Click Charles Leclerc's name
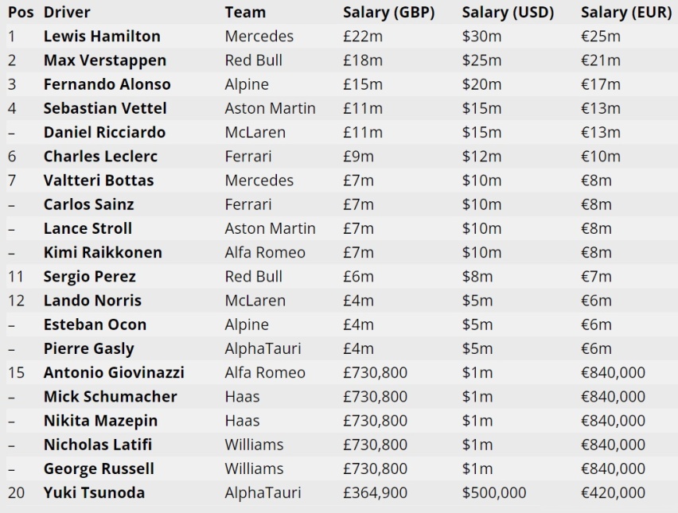This screenshot has height=513, width=678. [101, 157]
